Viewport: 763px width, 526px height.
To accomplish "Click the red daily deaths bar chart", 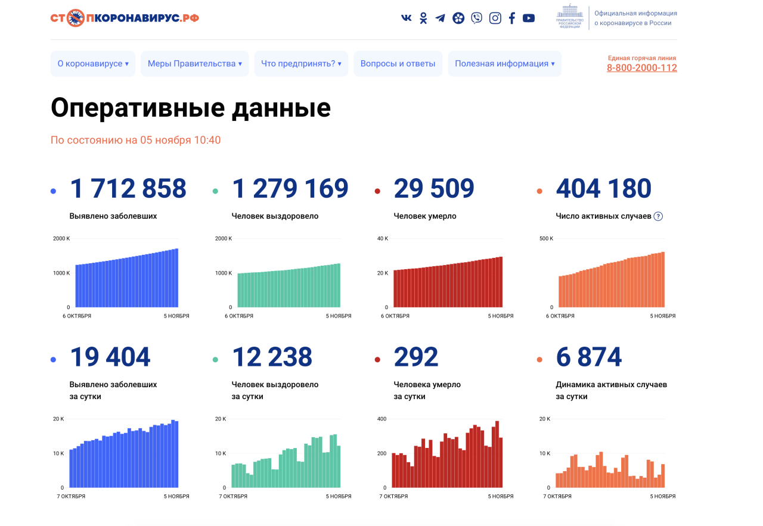I will [448, 454].
